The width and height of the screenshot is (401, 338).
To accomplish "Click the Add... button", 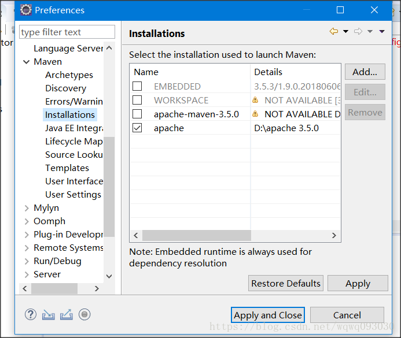I will (x=365, y=72).
